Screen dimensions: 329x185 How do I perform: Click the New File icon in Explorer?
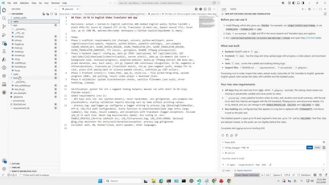pos(43,14)
